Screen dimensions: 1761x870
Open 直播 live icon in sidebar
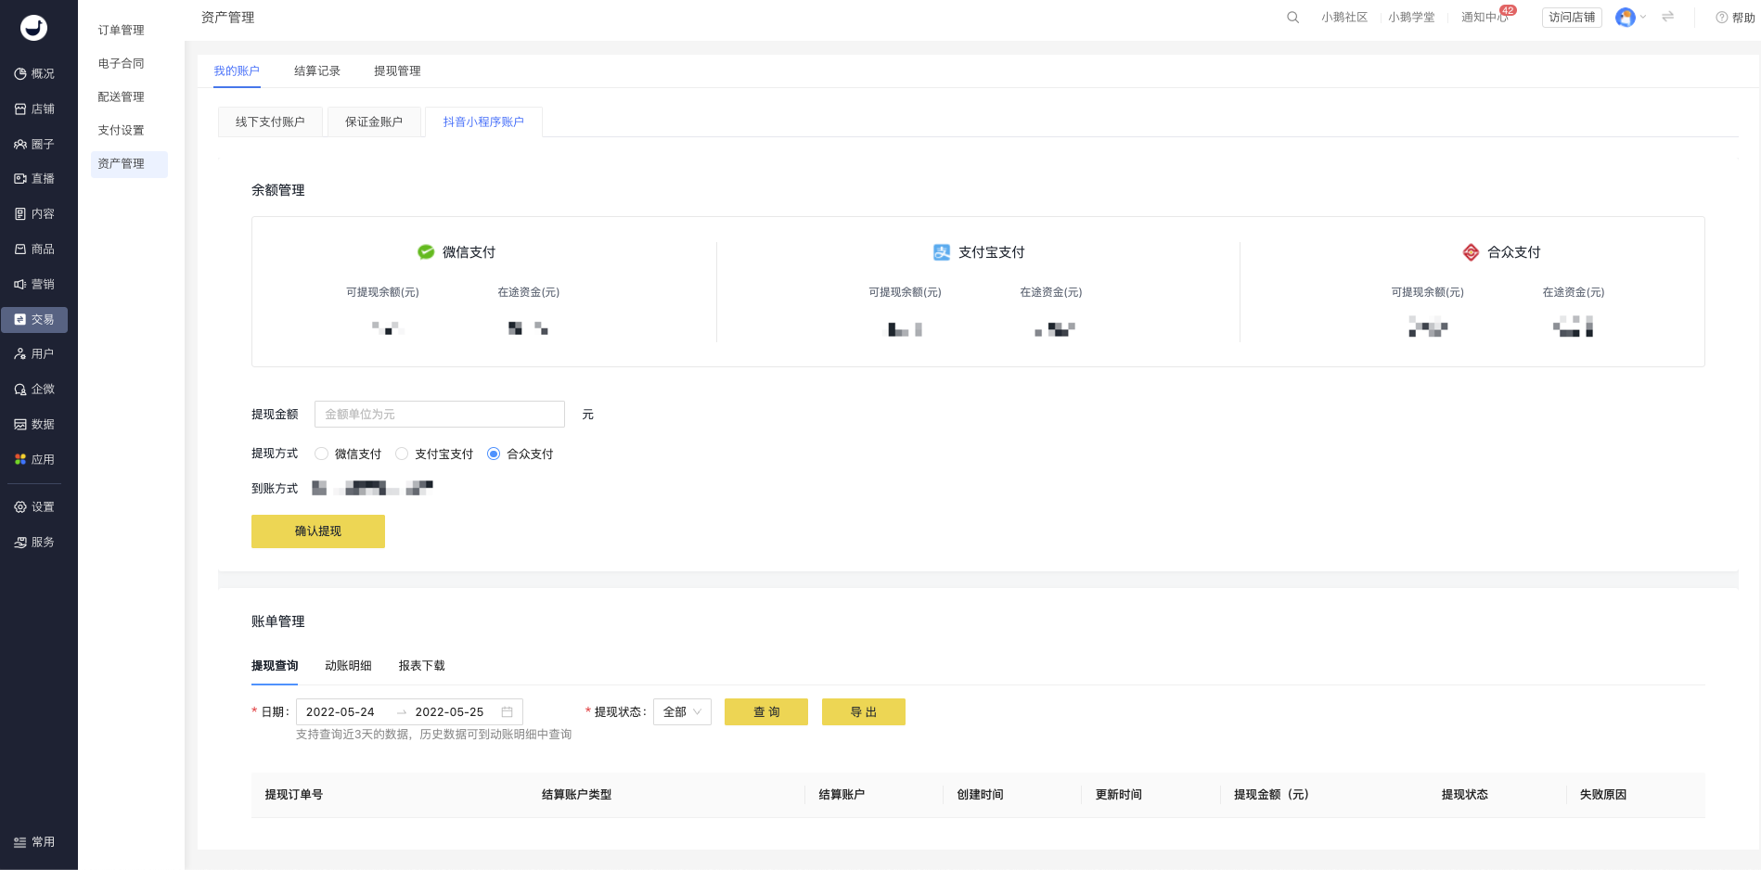[20, 178]
